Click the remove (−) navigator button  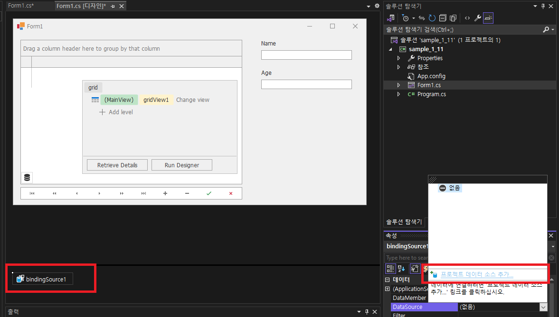tap(187, 193)
